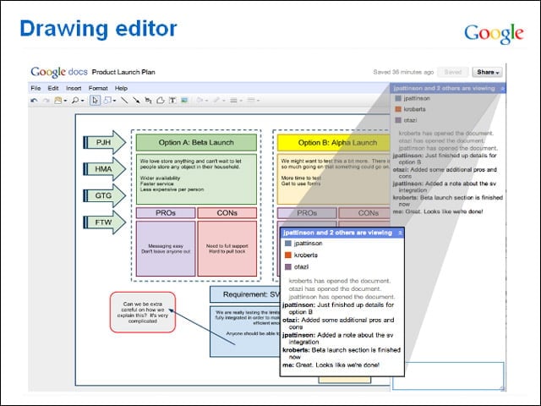Click the green 'We love store anything' text box
The image size is (541, 406).
coord(196,179)
